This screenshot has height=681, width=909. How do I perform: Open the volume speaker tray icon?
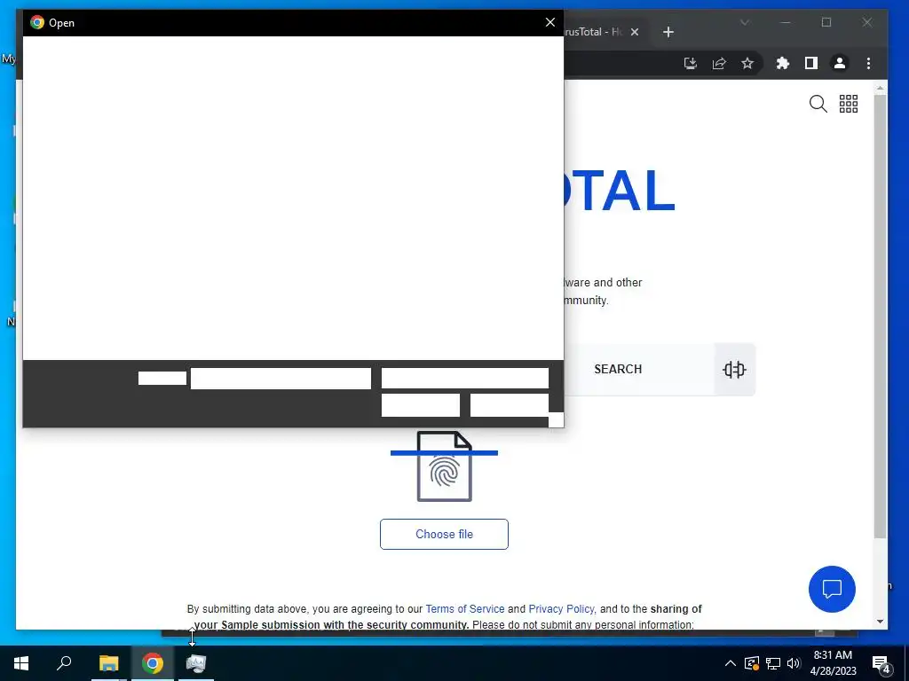[794, 663]
